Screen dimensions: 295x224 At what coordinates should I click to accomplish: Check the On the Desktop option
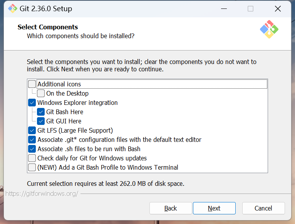(41, 93)
